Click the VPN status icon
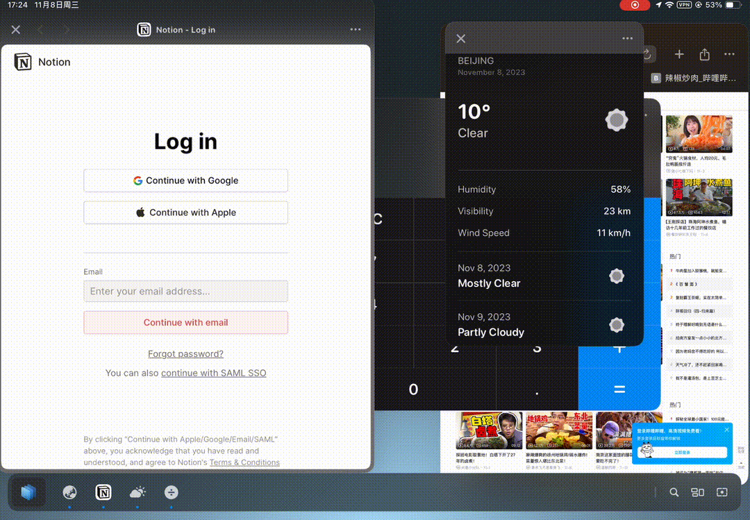 [x=684, y=5]
